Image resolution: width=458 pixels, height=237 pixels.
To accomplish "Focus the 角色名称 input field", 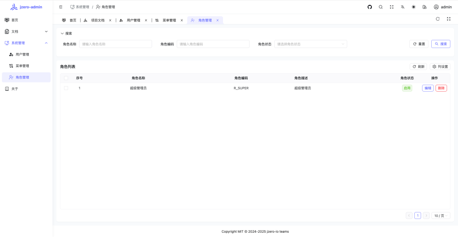I will click(115, 44).
